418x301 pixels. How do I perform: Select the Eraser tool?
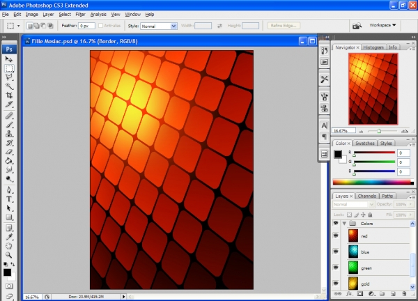pos(9,152)
